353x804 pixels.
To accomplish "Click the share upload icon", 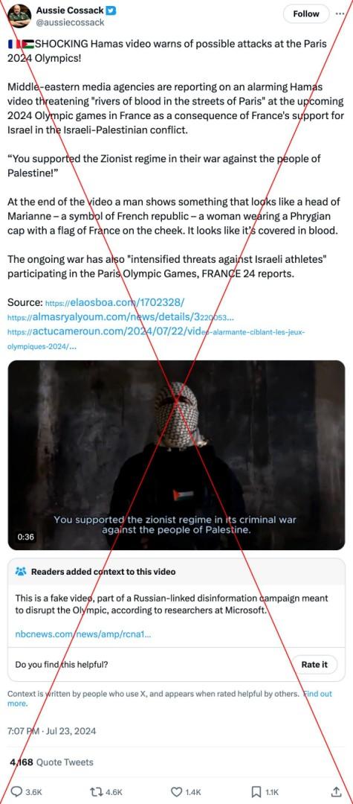I will [337, 791].
